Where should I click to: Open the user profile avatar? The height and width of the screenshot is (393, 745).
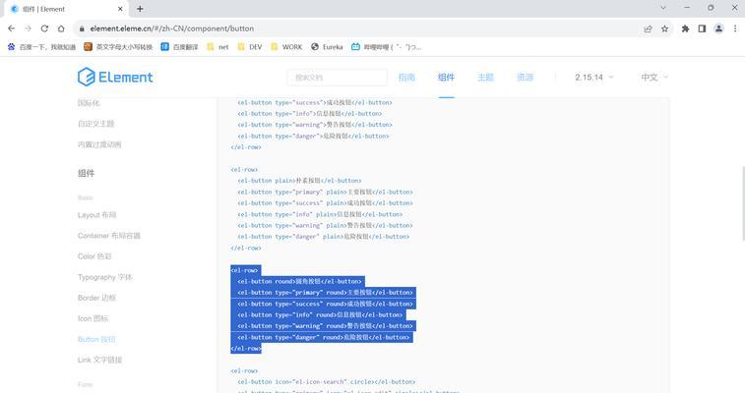pos(718,28)
